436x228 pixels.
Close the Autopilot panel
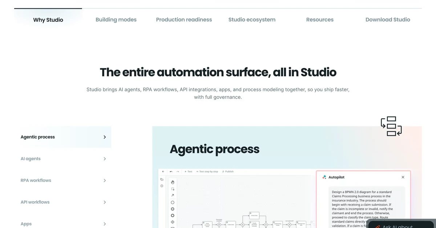tap(403, 177)
